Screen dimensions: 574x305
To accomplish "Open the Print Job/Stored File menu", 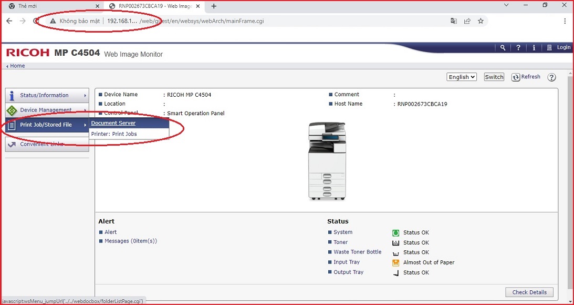I will [x=47, y=125].
